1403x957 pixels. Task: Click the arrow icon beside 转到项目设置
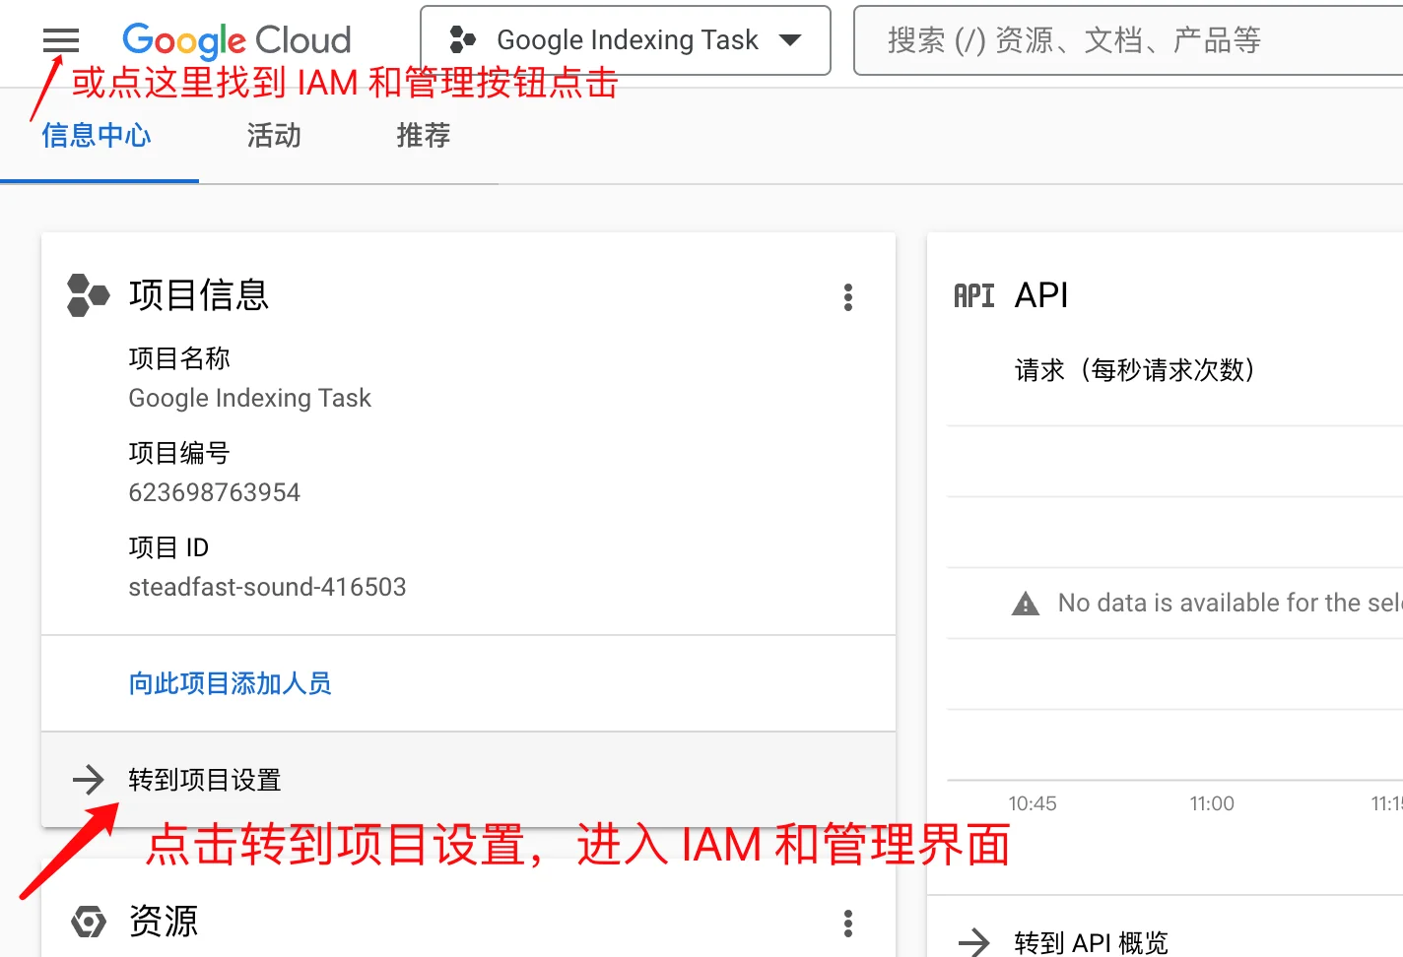[89, 780]
